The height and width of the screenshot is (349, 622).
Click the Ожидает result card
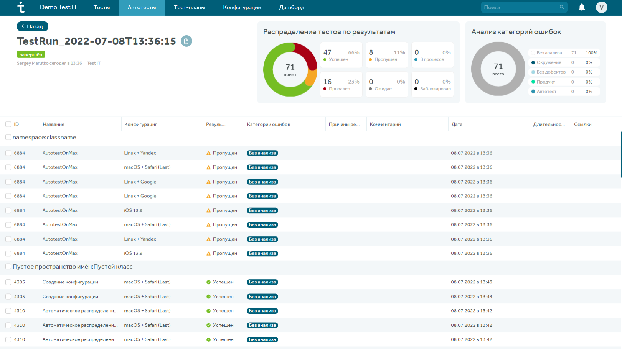(387, 85)
